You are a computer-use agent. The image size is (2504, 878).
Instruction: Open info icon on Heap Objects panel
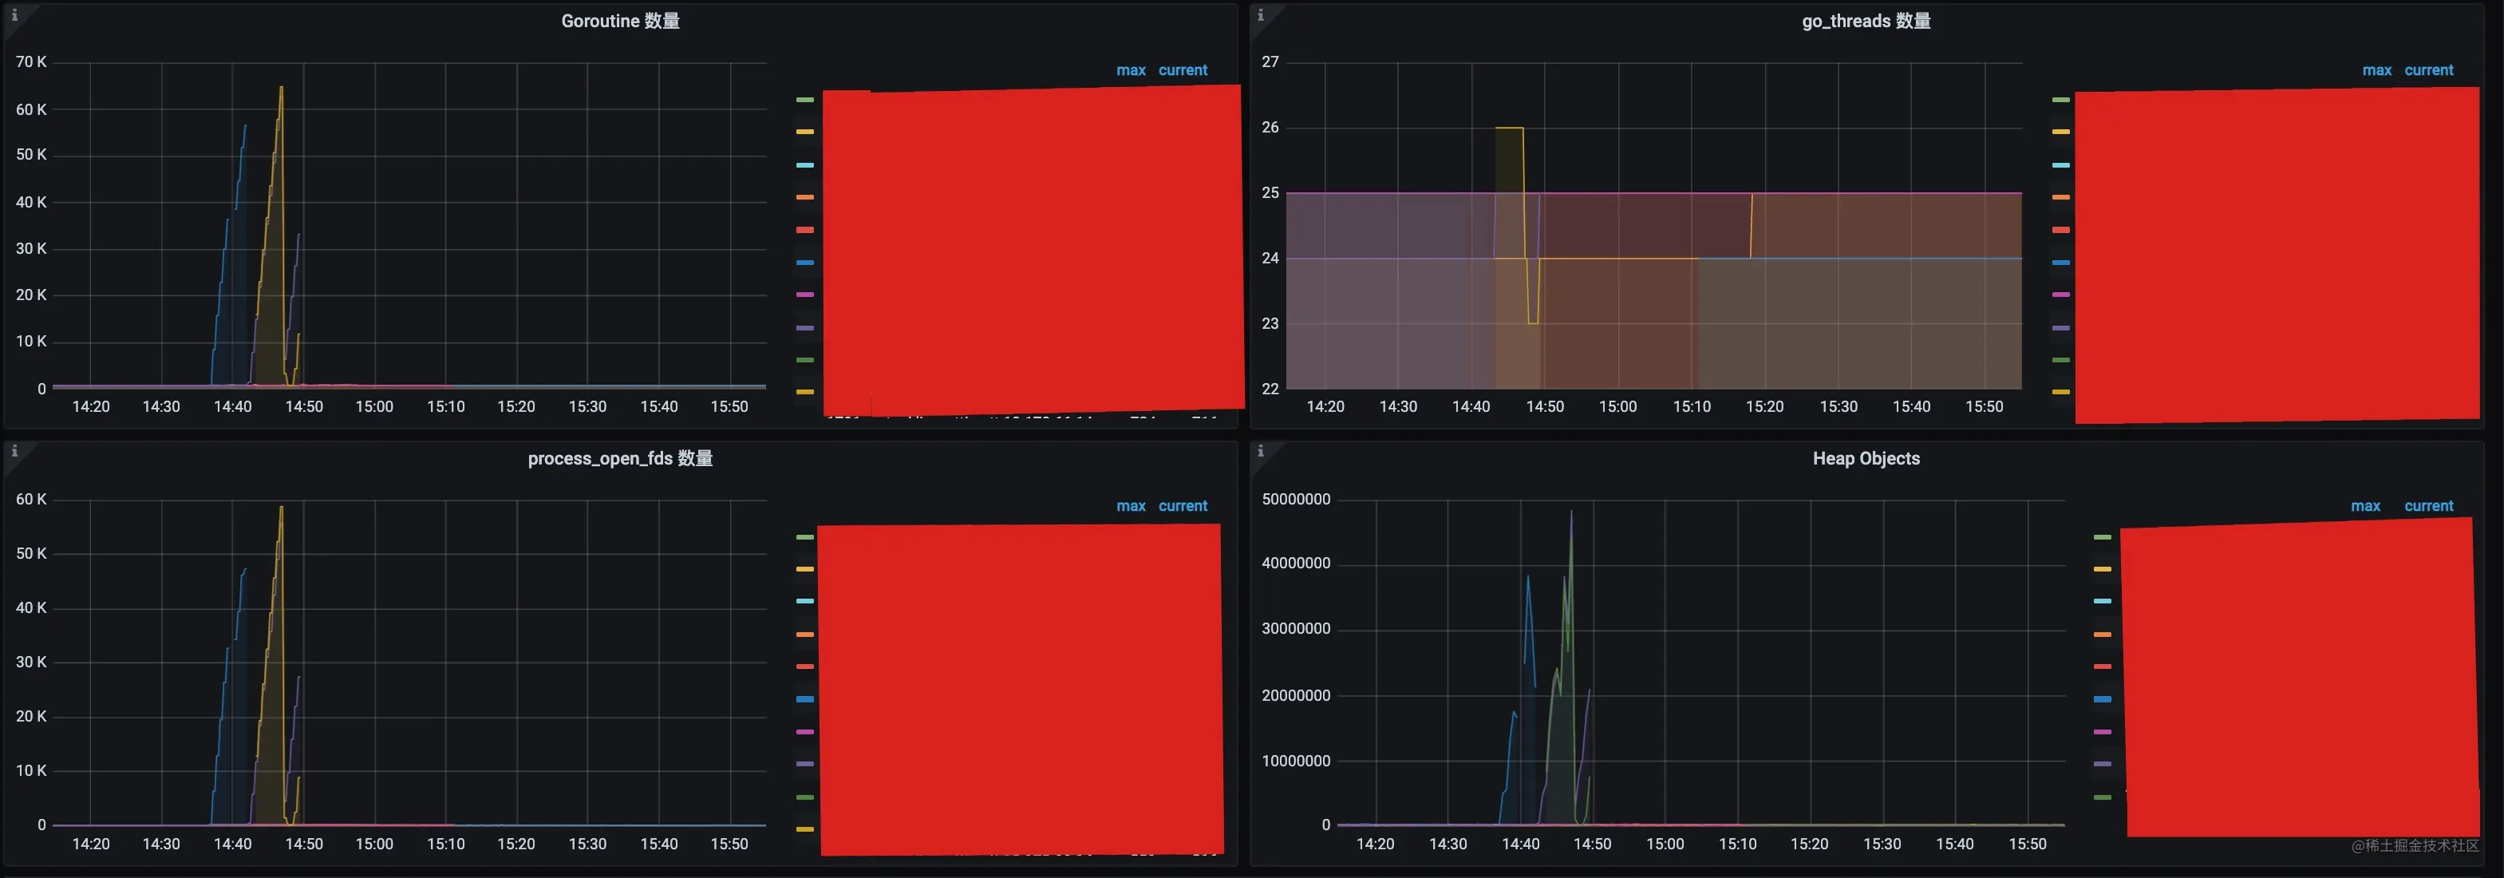click(1260, 451)
